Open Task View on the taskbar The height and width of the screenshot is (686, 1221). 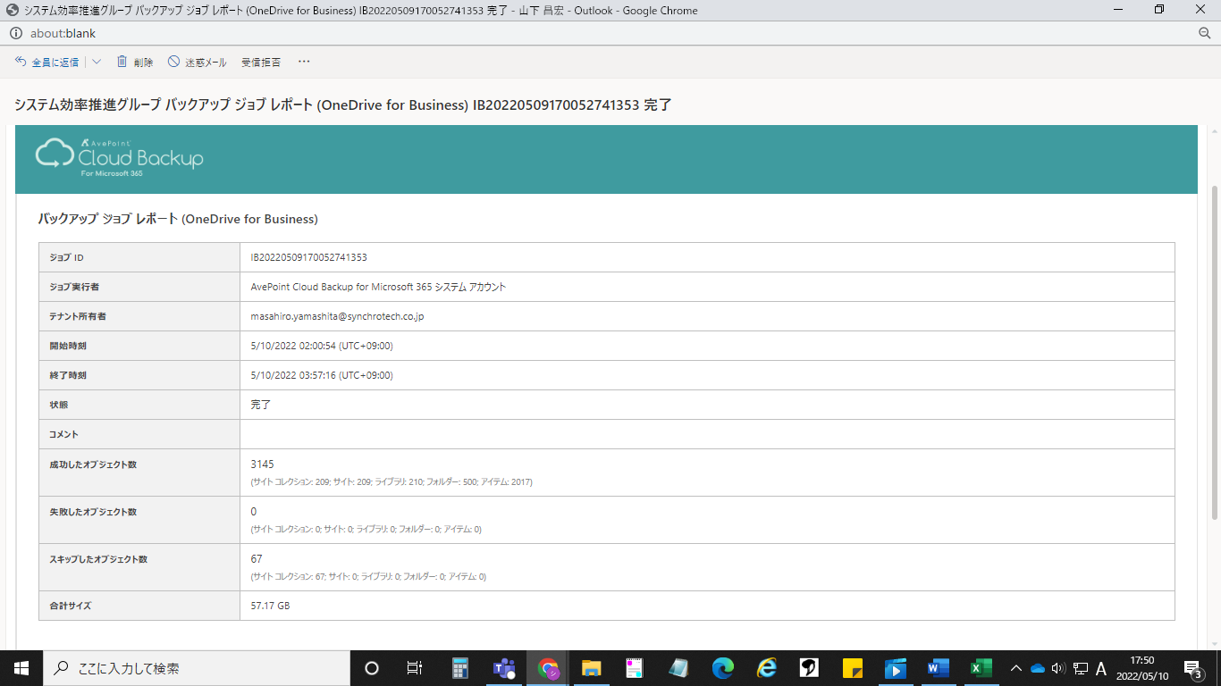[x=415, y=668]
